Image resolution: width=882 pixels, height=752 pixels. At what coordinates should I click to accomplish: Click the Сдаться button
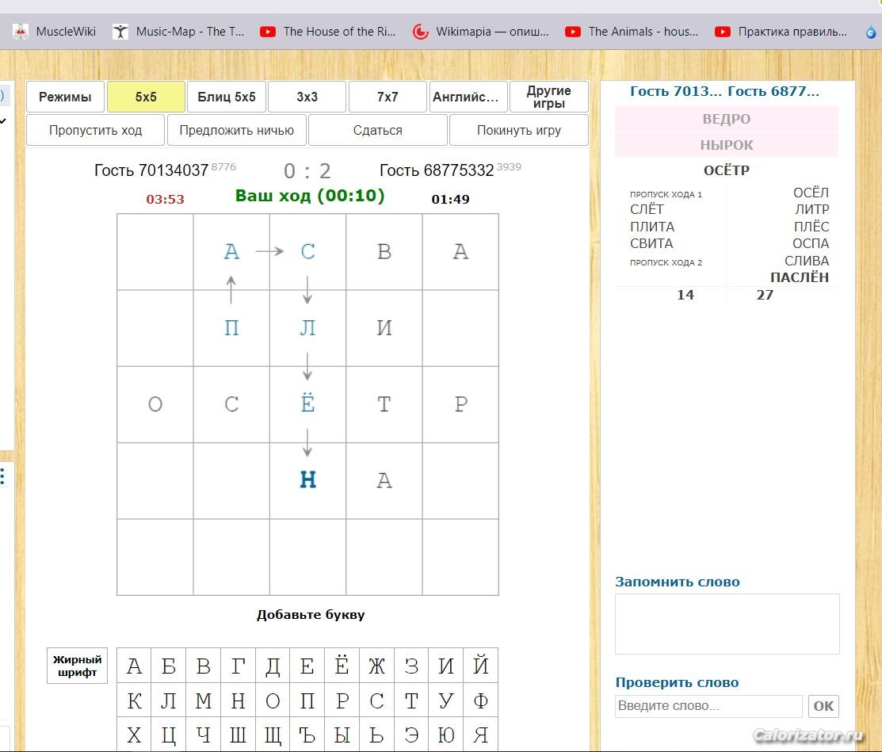[377, 131]
